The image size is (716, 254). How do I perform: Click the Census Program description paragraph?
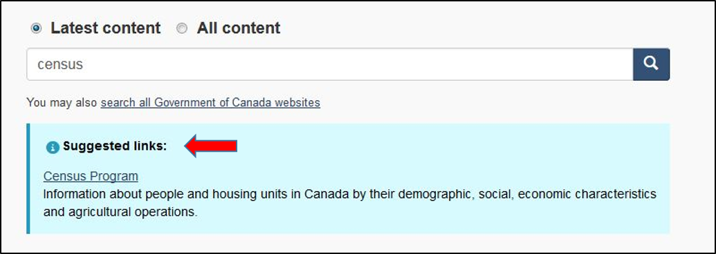(350, 203)
